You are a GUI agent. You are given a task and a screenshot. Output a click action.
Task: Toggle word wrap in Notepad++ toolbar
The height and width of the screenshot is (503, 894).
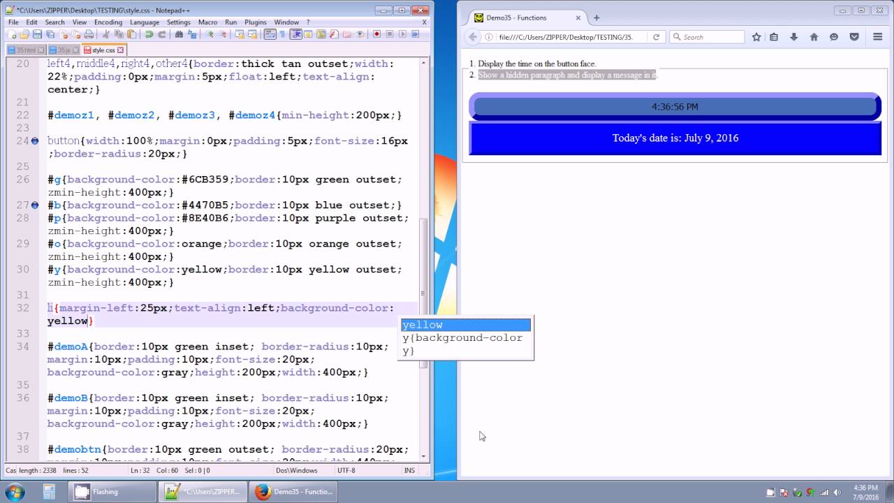pyautogui.click(x=270, y=34)
